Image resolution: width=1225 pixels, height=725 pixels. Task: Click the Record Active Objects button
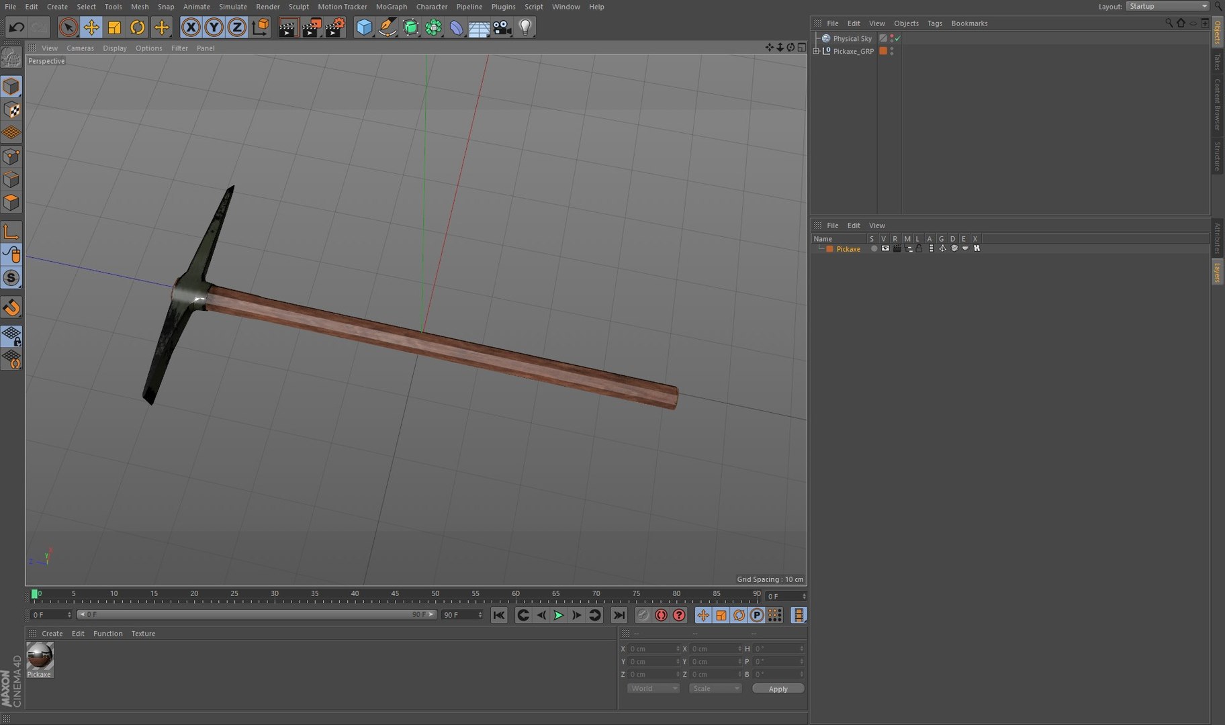[643, 616]
